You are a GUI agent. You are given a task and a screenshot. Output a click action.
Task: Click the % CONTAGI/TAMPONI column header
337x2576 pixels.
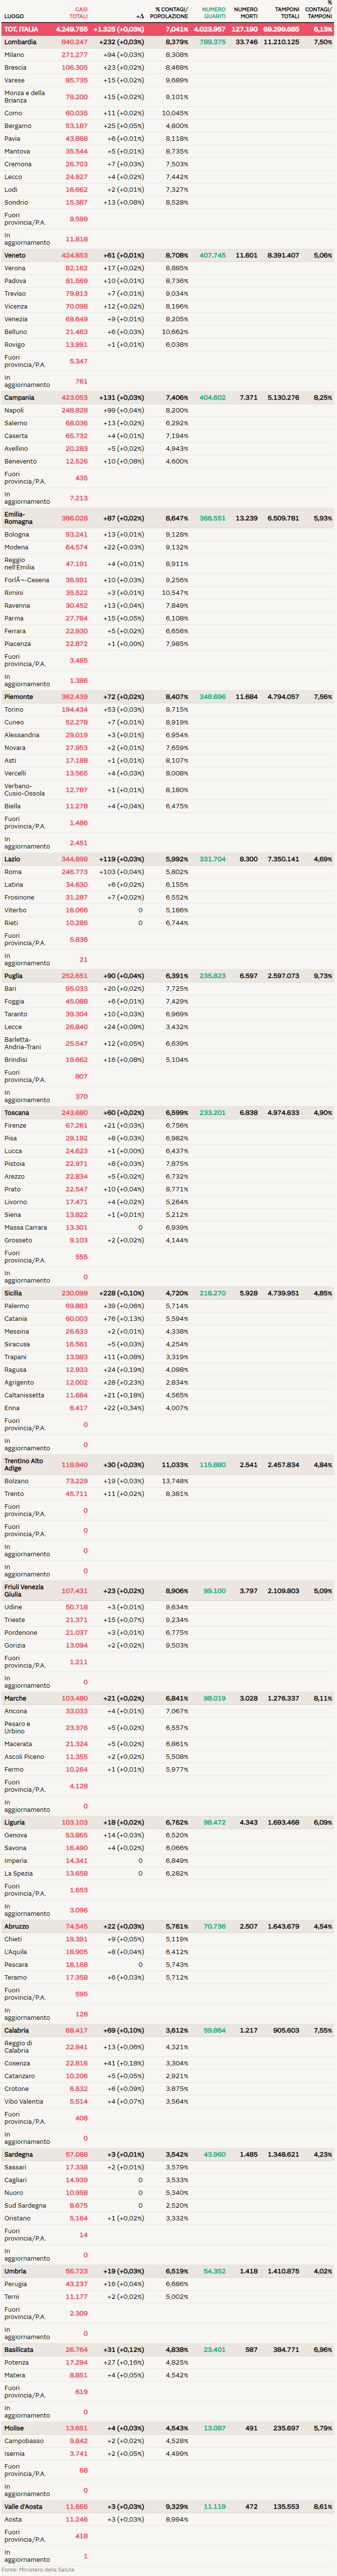319,10
